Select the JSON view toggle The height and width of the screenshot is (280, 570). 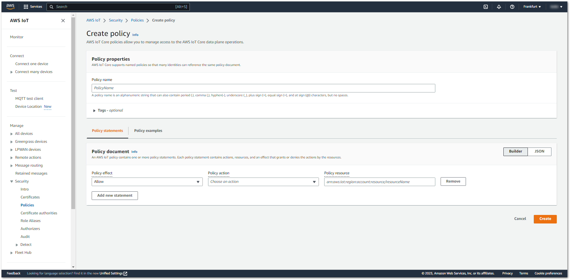pyautogui.click(x=539, y=152)
